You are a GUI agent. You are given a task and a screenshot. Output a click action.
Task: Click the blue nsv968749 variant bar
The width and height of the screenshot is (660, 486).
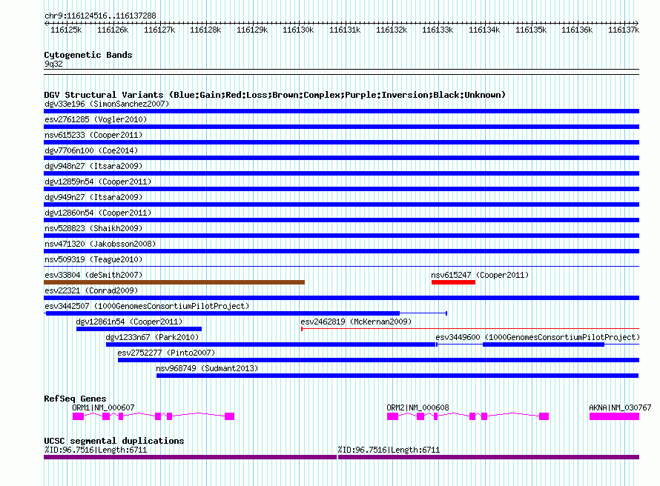tap(397, 376)
